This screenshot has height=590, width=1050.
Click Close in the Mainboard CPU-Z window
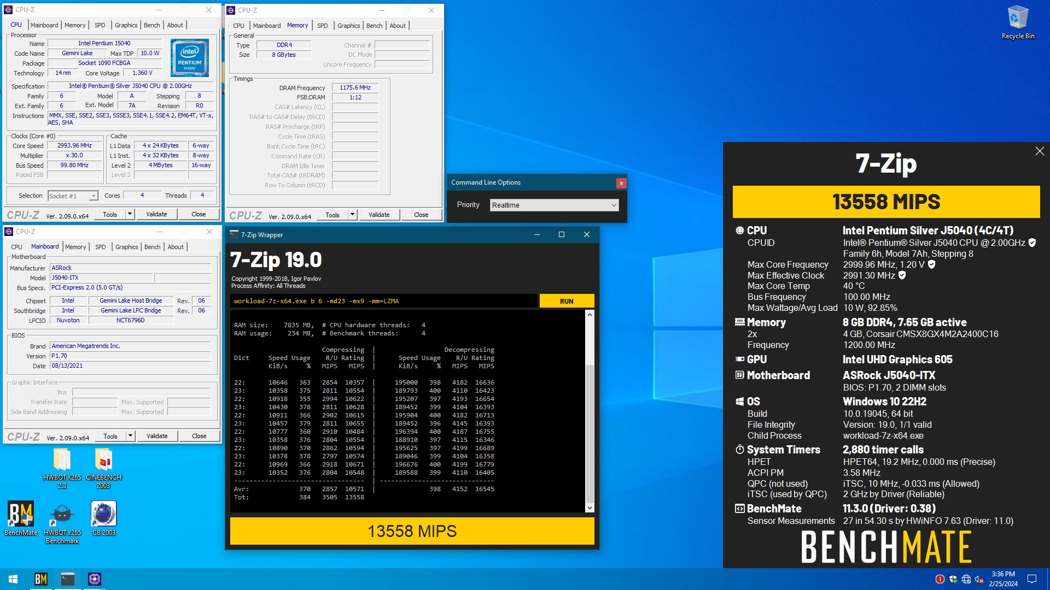point(199,436)
